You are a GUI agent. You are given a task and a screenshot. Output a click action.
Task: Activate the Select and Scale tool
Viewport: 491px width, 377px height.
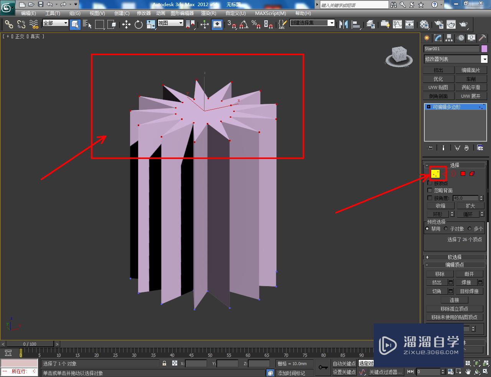(151, 25)
